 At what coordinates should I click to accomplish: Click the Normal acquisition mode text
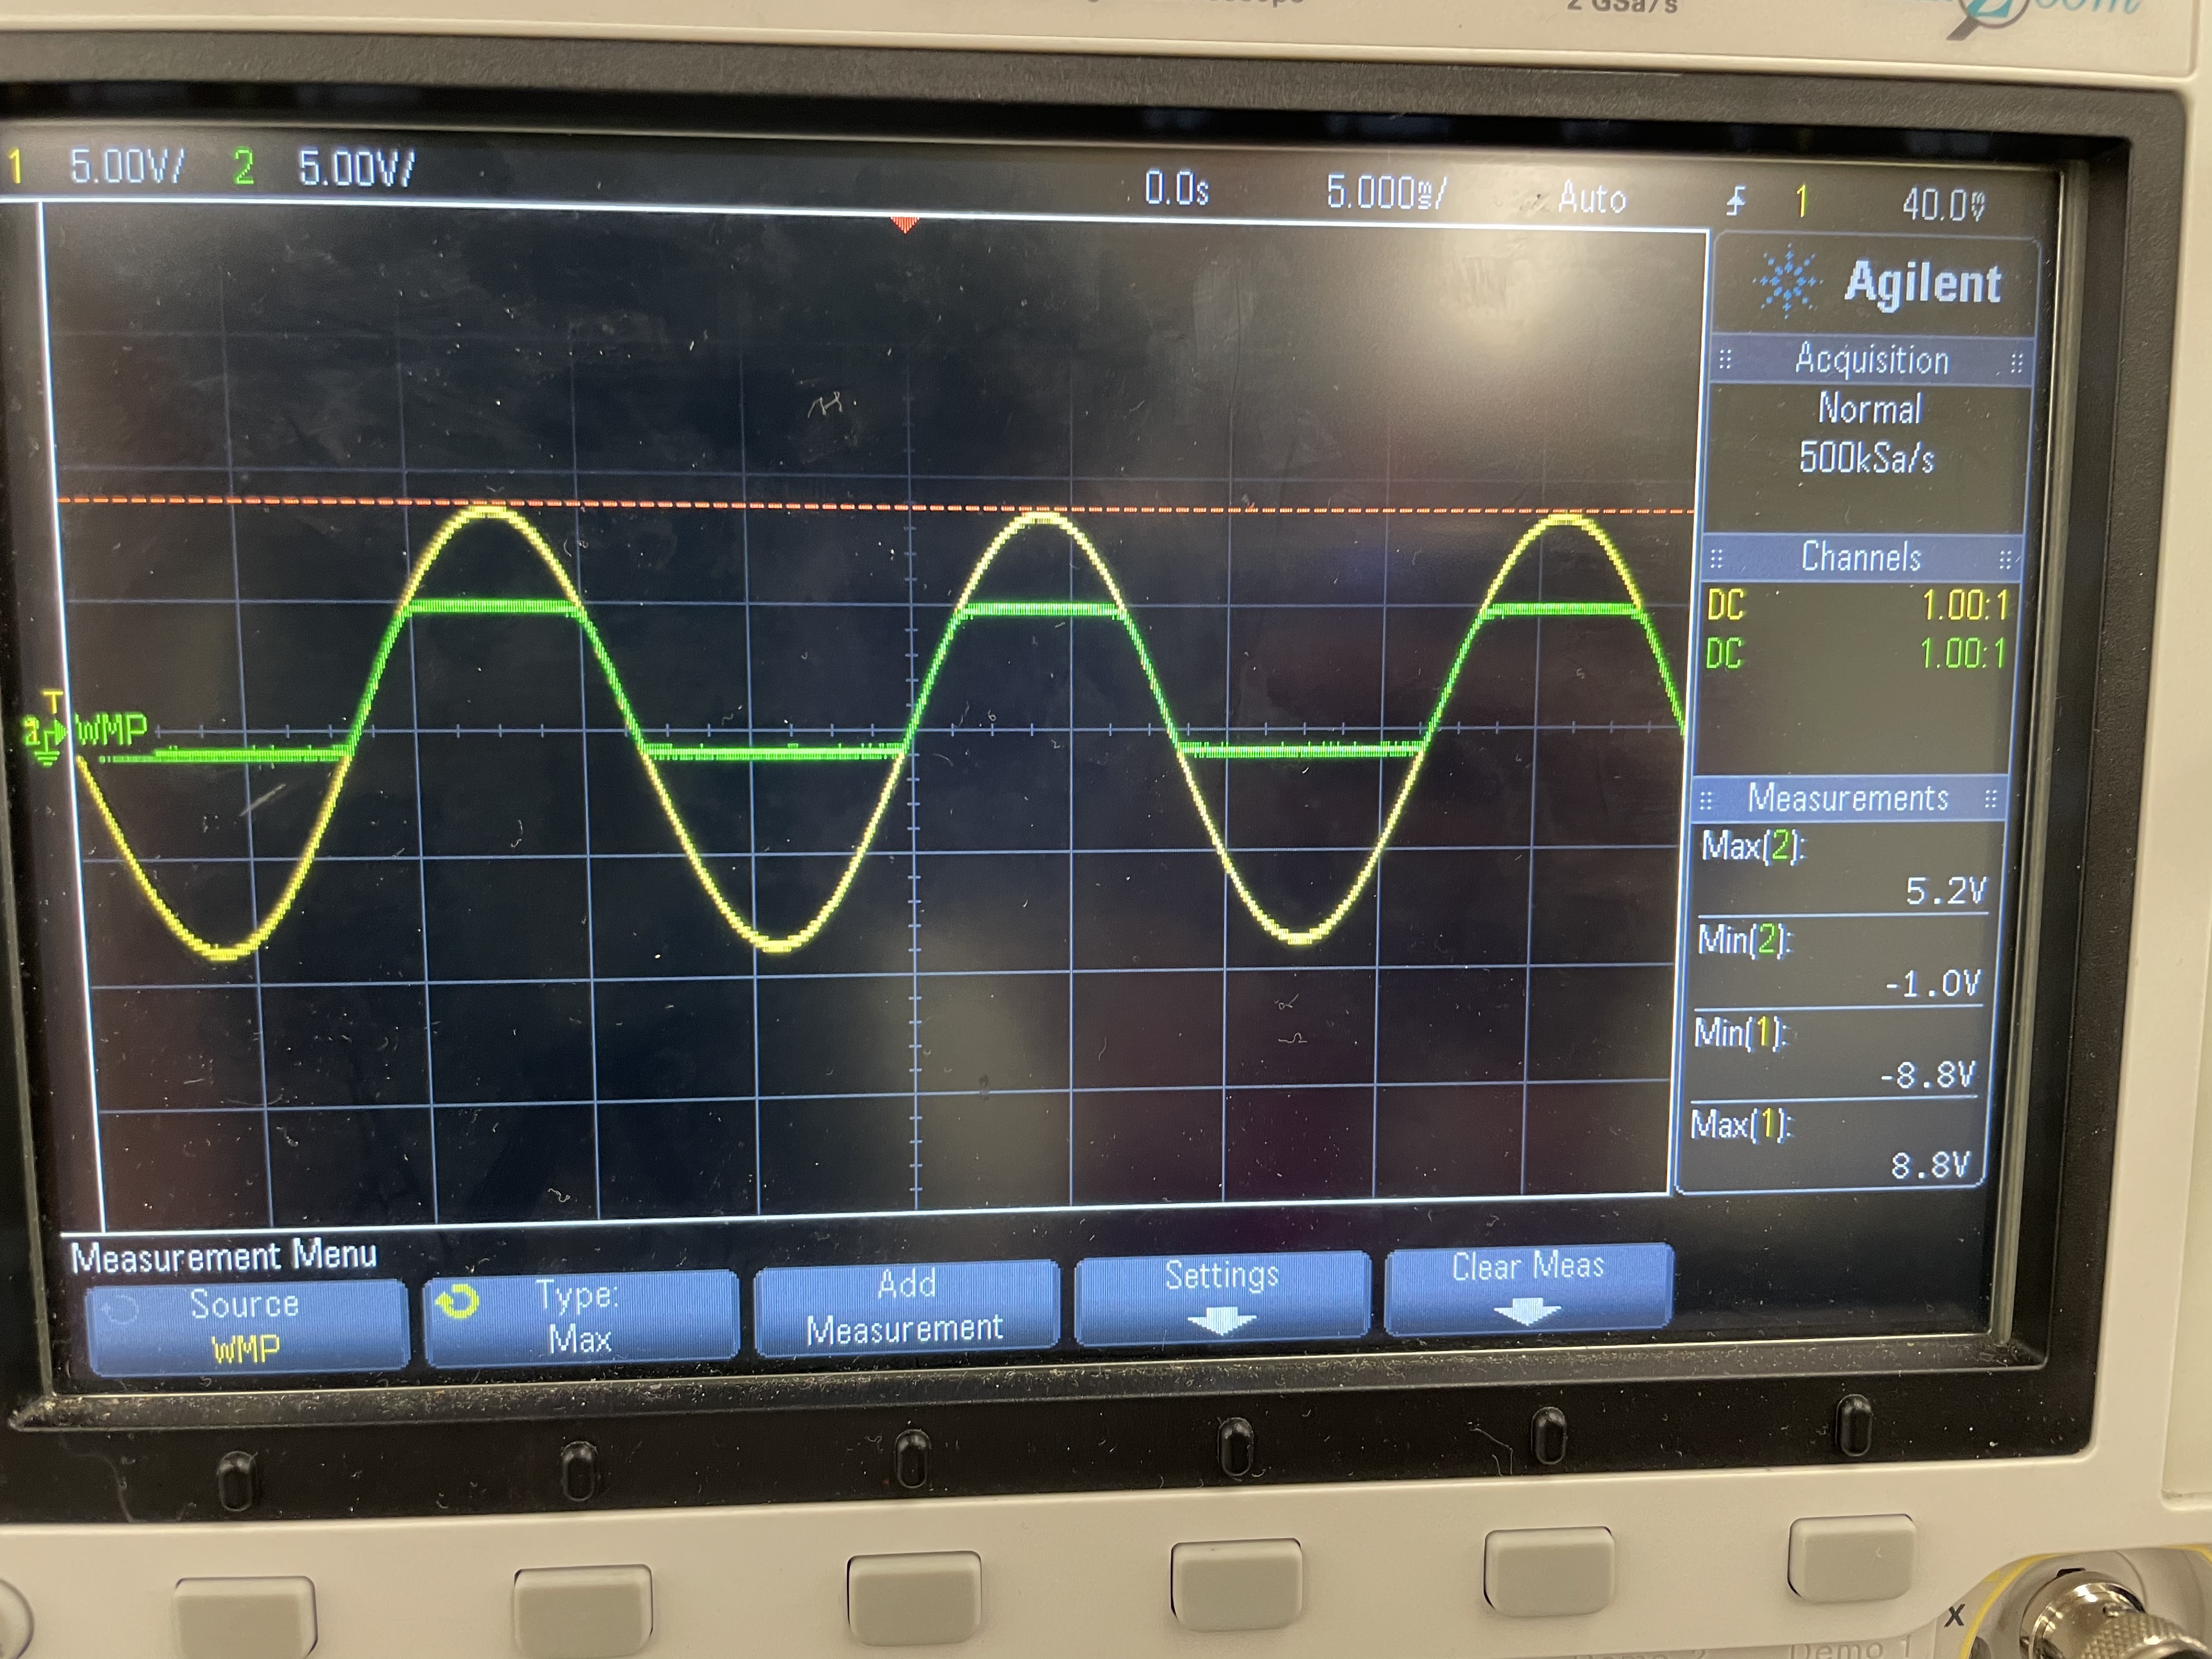(1869, 410)
